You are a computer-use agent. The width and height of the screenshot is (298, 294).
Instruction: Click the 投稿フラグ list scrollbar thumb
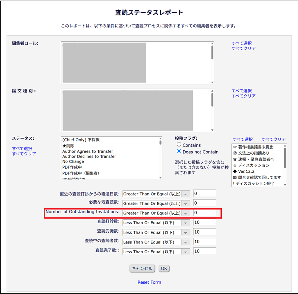point(285,158)
